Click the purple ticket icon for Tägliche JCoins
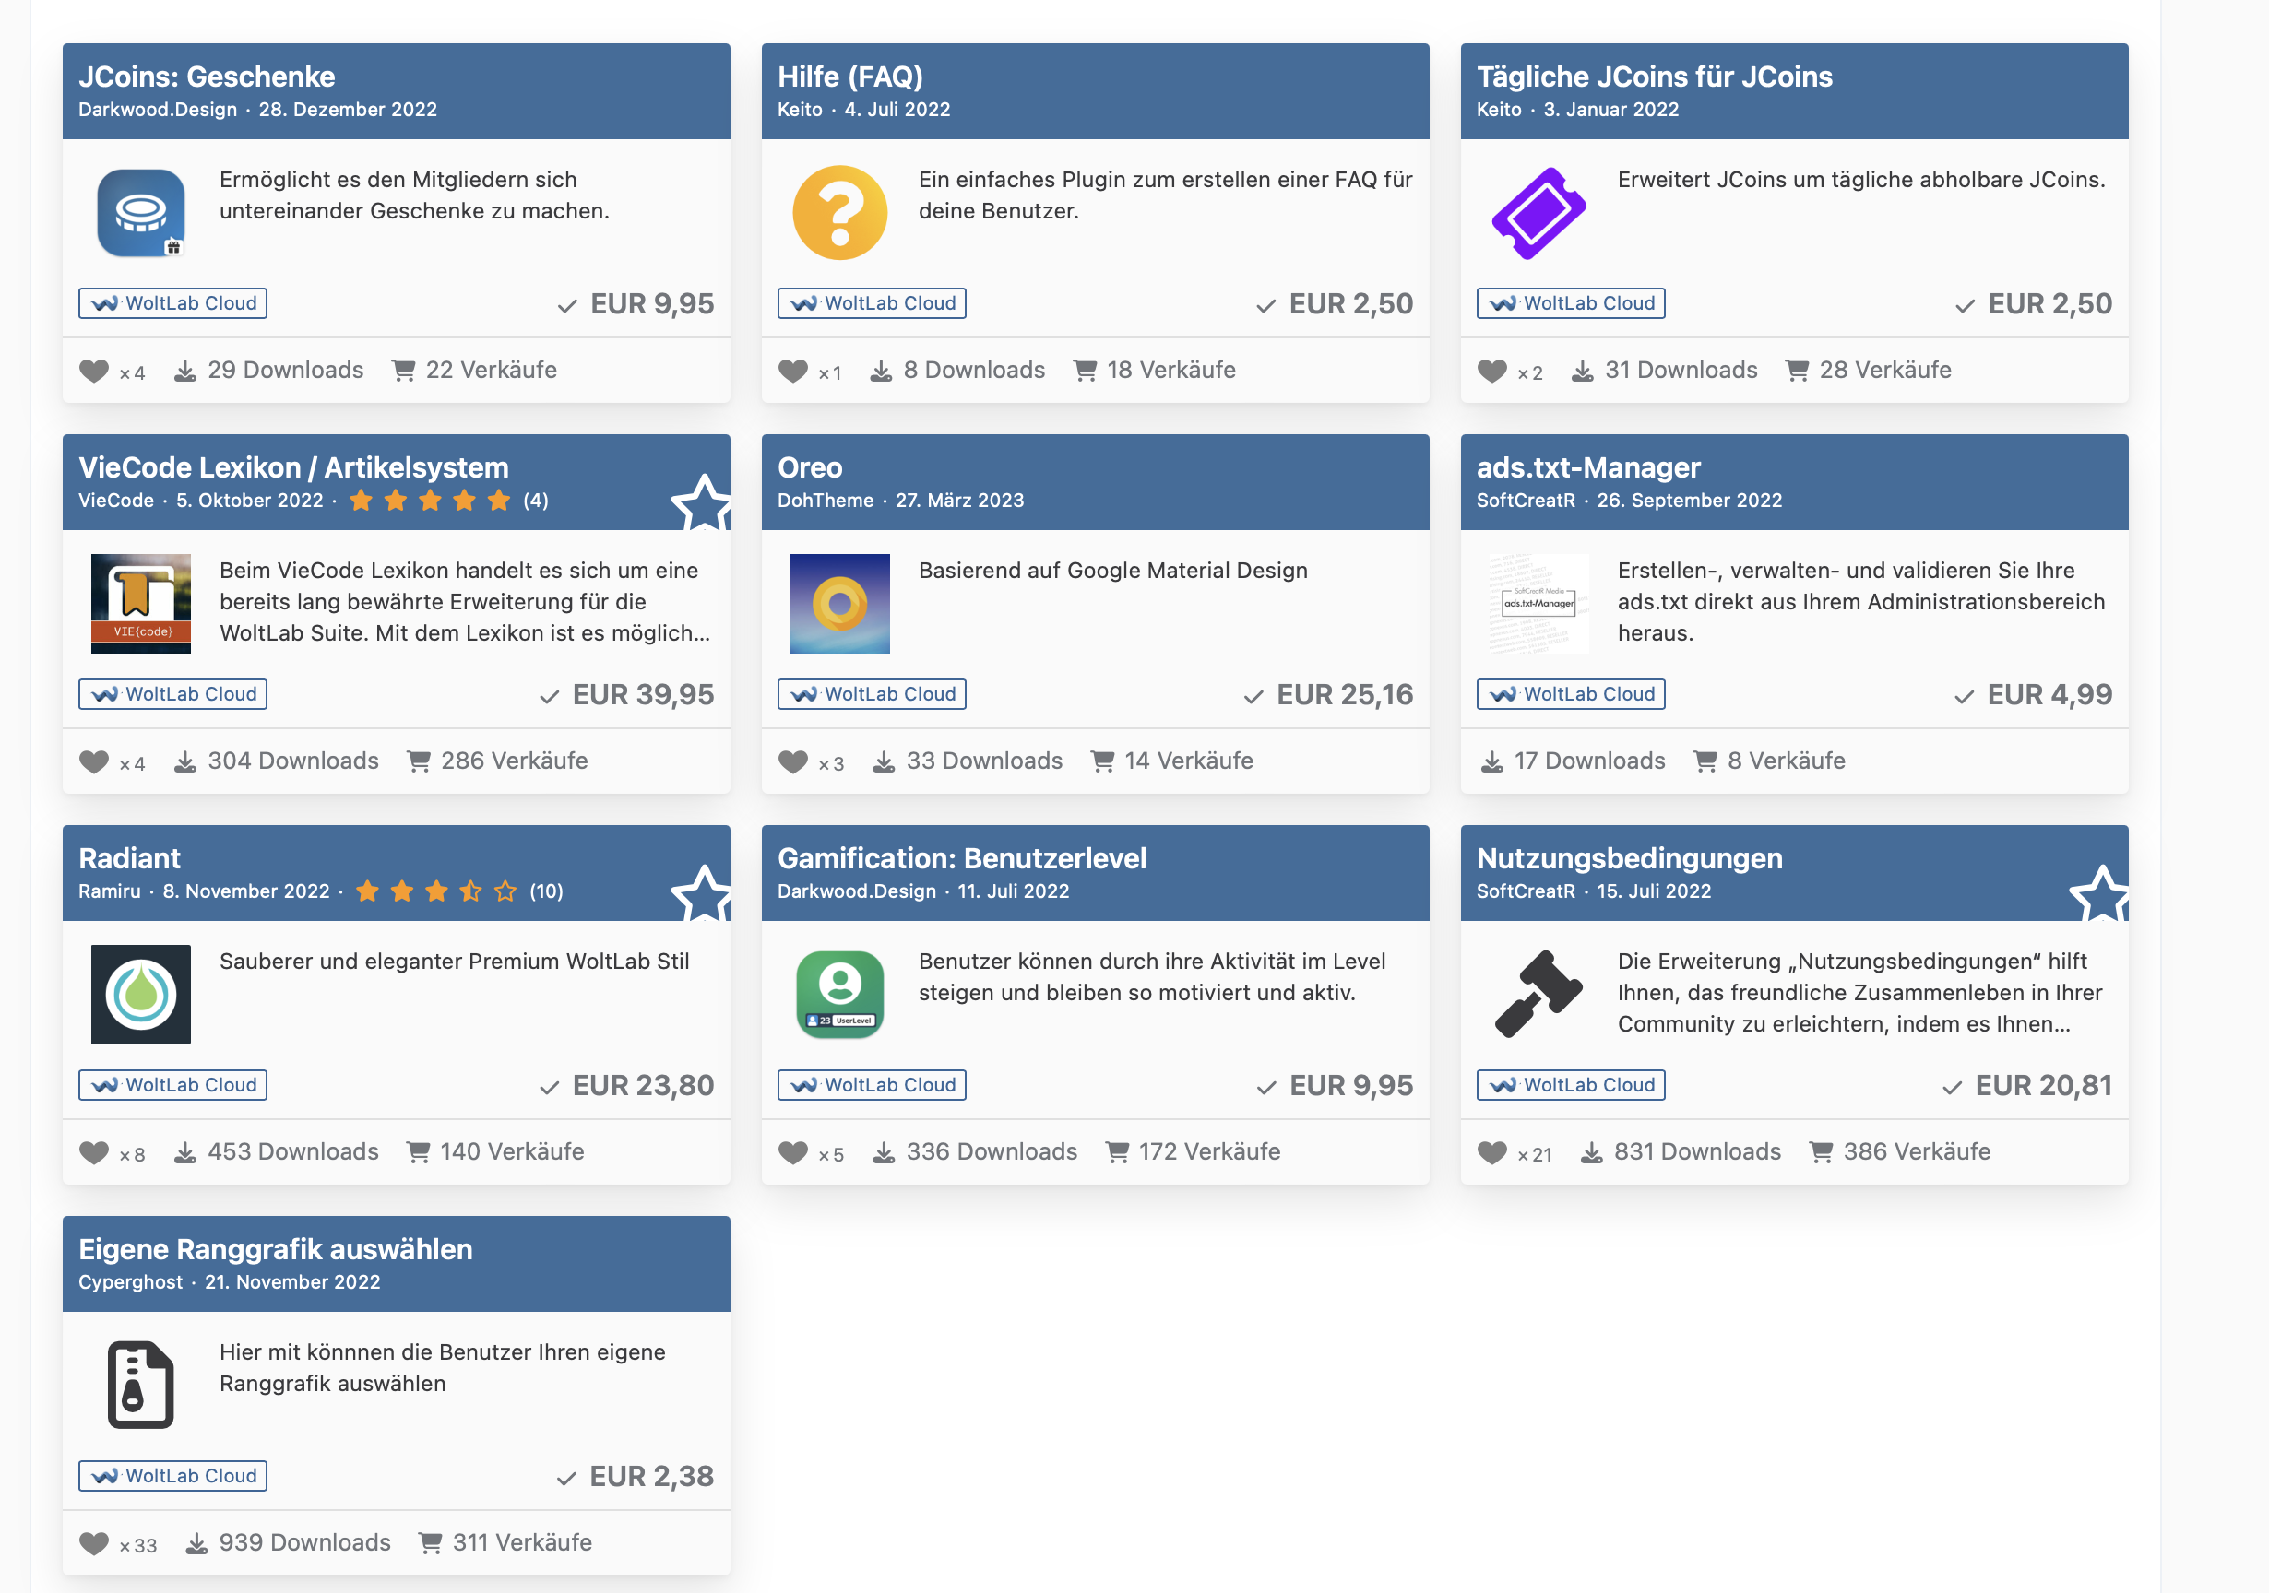The height and width of the screenshot is (1593, 2269). pyautogui.click(x=1538, y=212)
